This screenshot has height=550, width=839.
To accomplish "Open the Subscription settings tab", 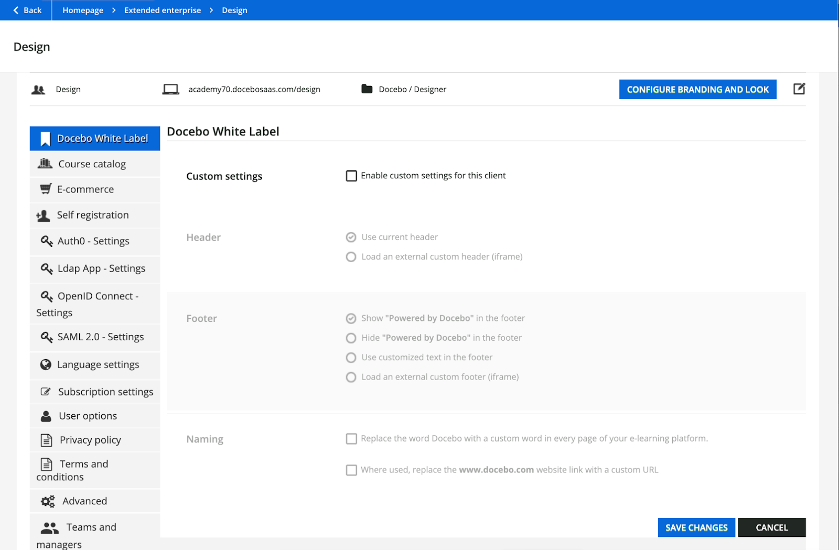I will 95,392.
